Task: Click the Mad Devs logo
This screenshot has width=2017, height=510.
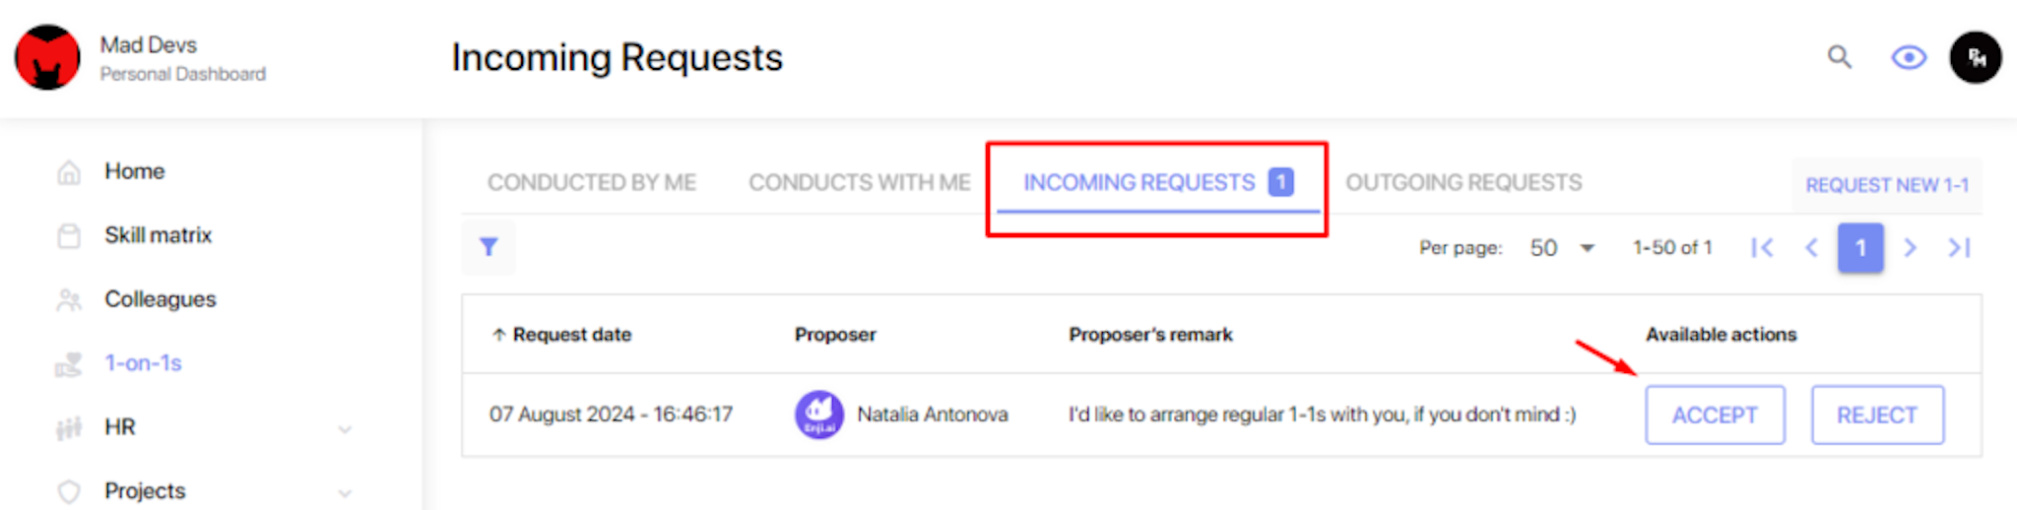Action: (47, 57)
